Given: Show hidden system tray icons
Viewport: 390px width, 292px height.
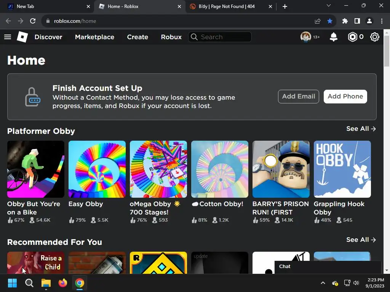Looking at the screenshot, I should (x=323, y=283).
